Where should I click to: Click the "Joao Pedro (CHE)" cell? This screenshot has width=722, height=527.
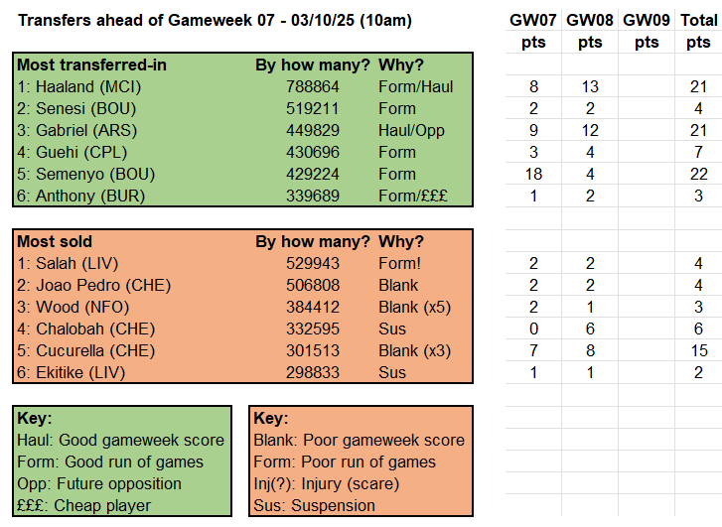pyautogui.click(x=83, y=285)
